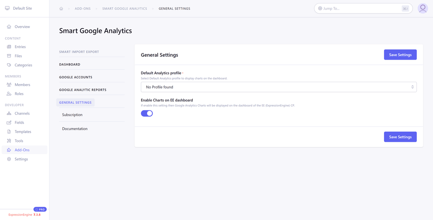Expand the Default Site switcher
The width and height of the screenshot is (433, 220).
click(22, 8)
